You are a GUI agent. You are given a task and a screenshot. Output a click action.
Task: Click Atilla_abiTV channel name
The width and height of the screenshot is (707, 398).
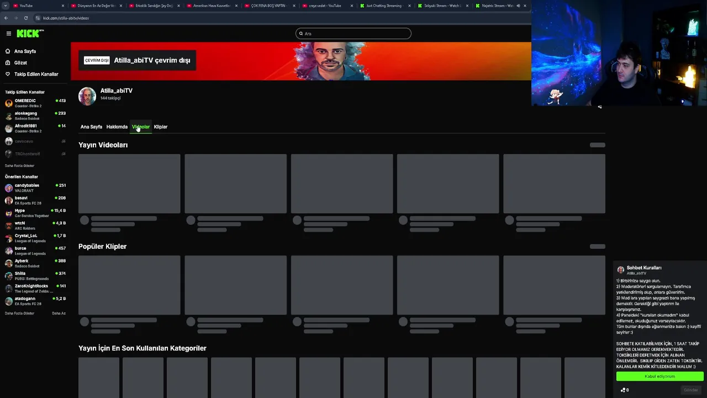[x=117, y=91]
